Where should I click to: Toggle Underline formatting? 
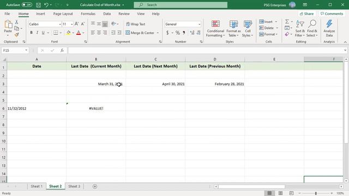pyautogui.click(x=43, y=33)
